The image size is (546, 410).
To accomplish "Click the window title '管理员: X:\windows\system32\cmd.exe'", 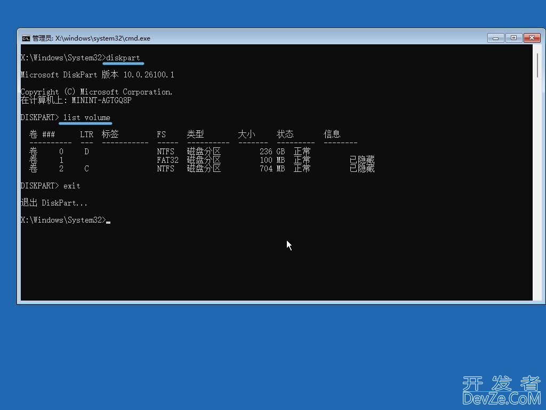I will [x=91, y=38].
